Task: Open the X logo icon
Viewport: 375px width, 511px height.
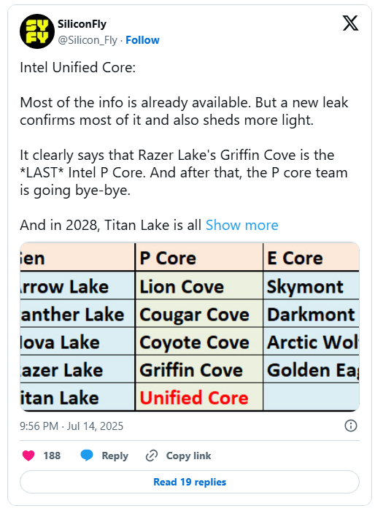Action: coord(350,23)
